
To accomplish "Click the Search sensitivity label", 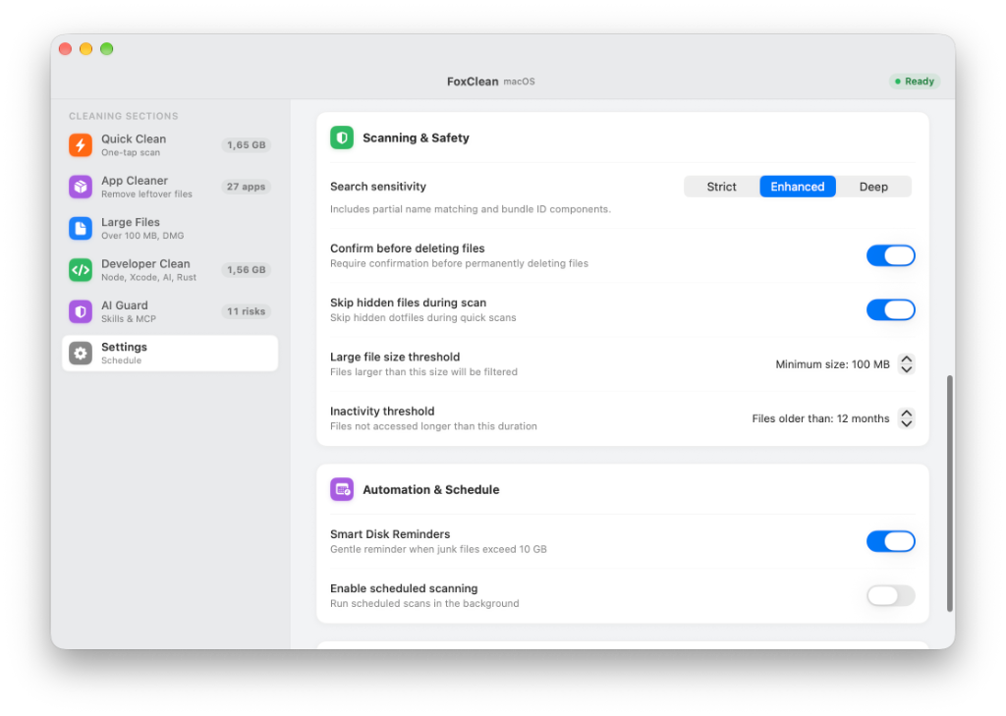I will click(378, 187).
